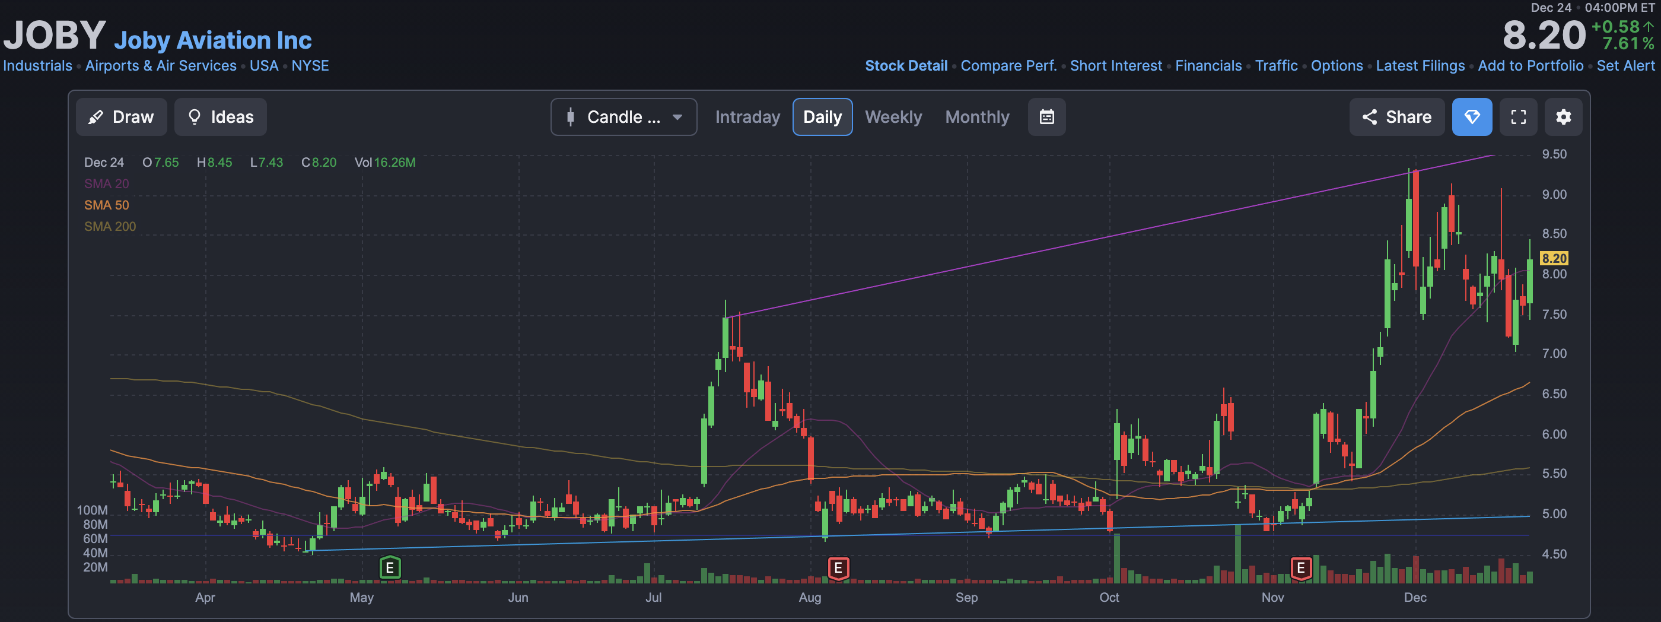Screen dimensions: 1661x622
Task: Open the November earnings E marker
Action: (x=1300, y=568)
